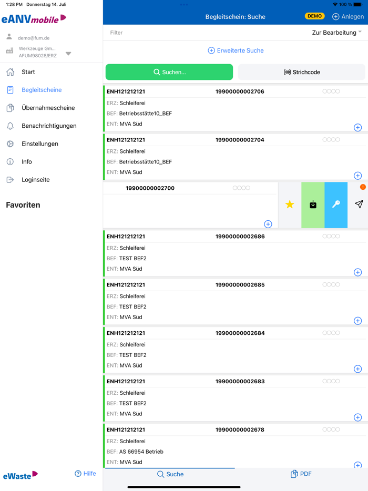Click the Wi-Fi status icon
This screenshot has height=491, width=368.
(x=335, y=4)
